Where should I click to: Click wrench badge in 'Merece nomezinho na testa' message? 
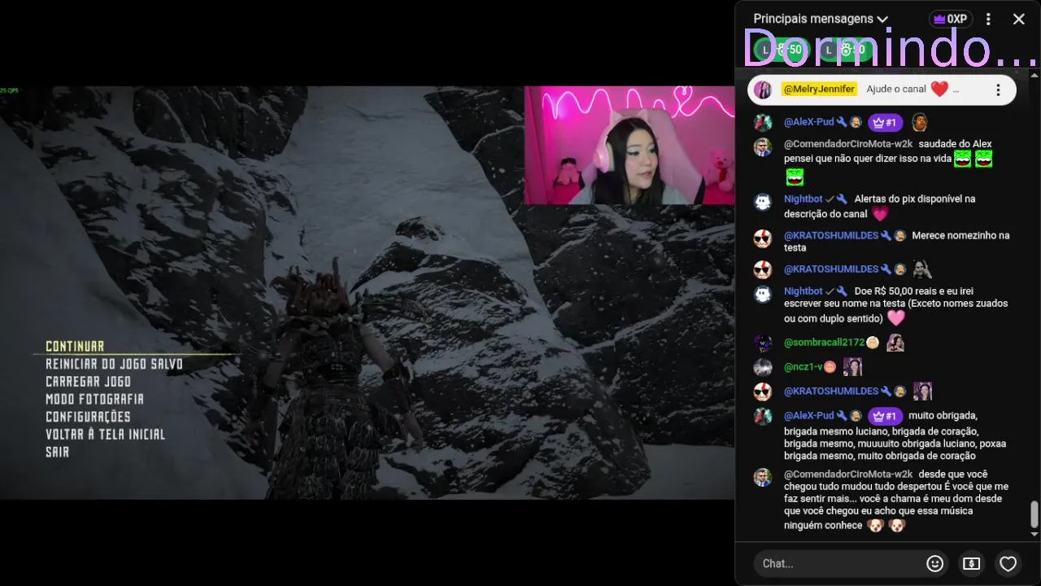click(886, 235)
